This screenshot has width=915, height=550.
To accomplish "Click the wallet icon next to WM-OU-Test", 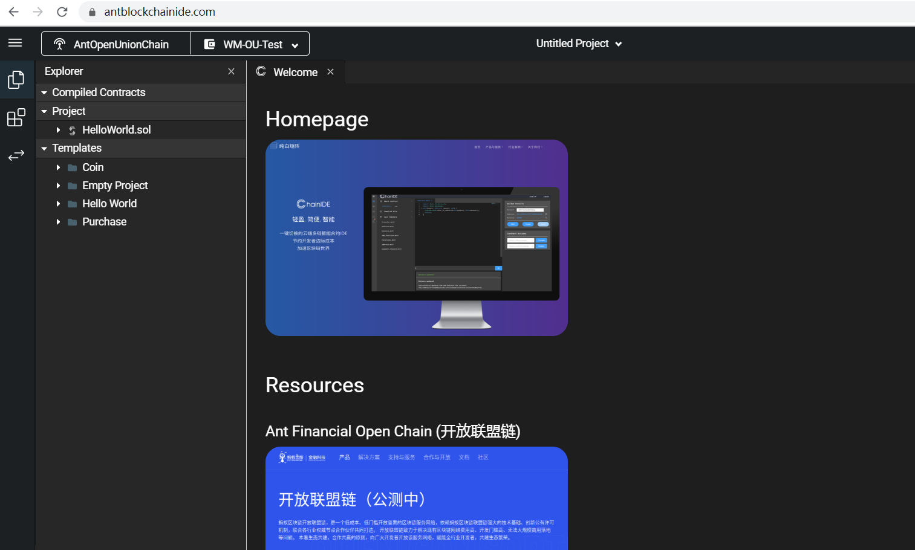I will tap(209, 44).
